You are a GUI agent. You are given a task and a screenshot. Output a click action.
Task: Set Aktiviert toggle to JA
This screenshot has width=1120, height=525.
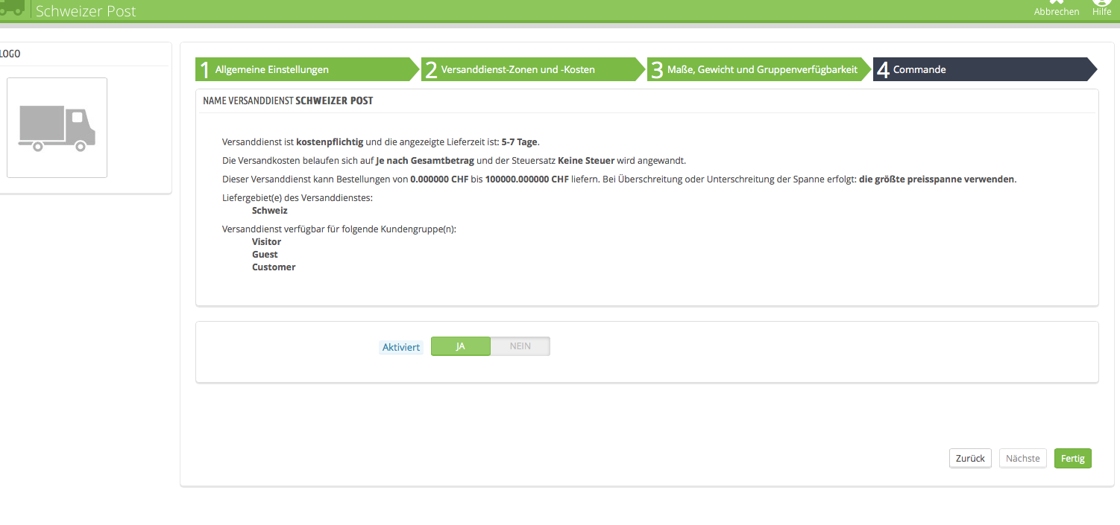pos(461,346)
